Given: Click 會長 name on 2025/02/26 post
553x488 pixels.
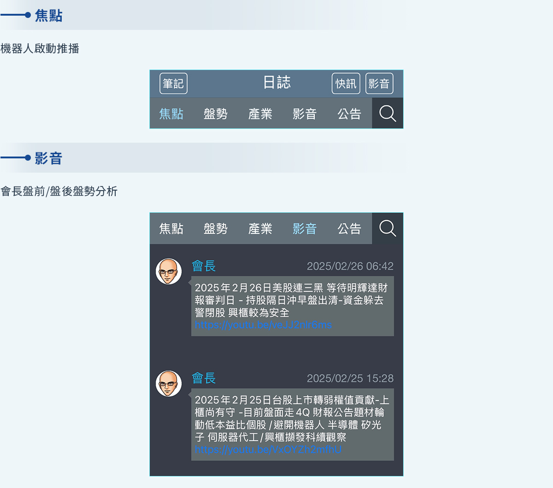Looking at the screenshot, I should tap(204, 266).
